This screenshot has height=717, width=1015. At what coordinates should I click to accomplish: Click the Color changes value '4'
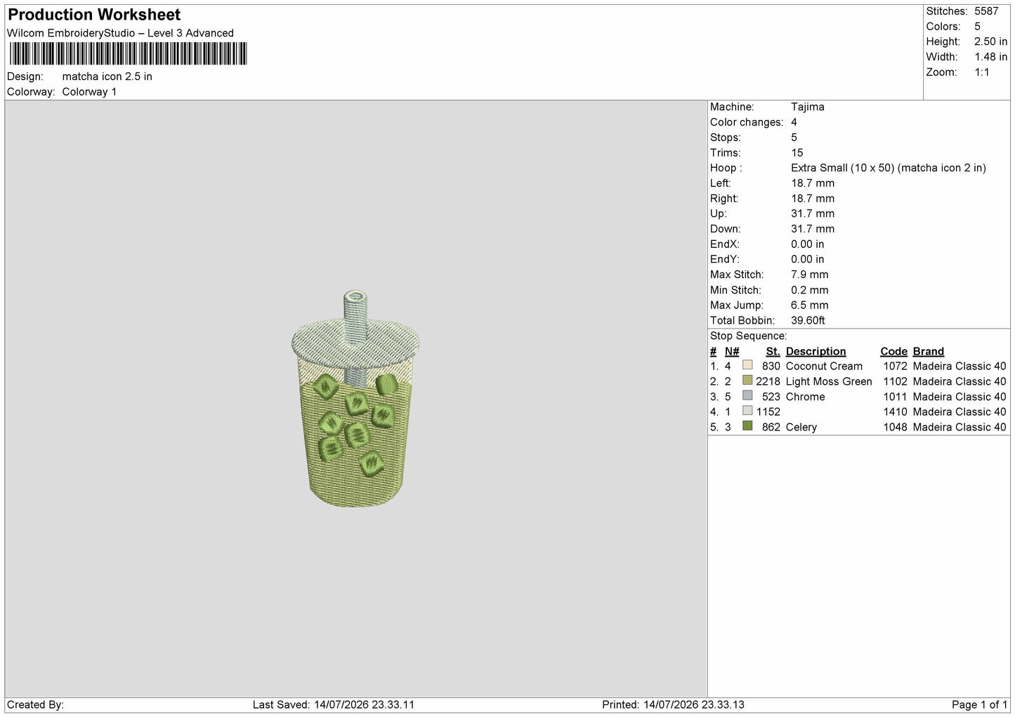point(794,122)
